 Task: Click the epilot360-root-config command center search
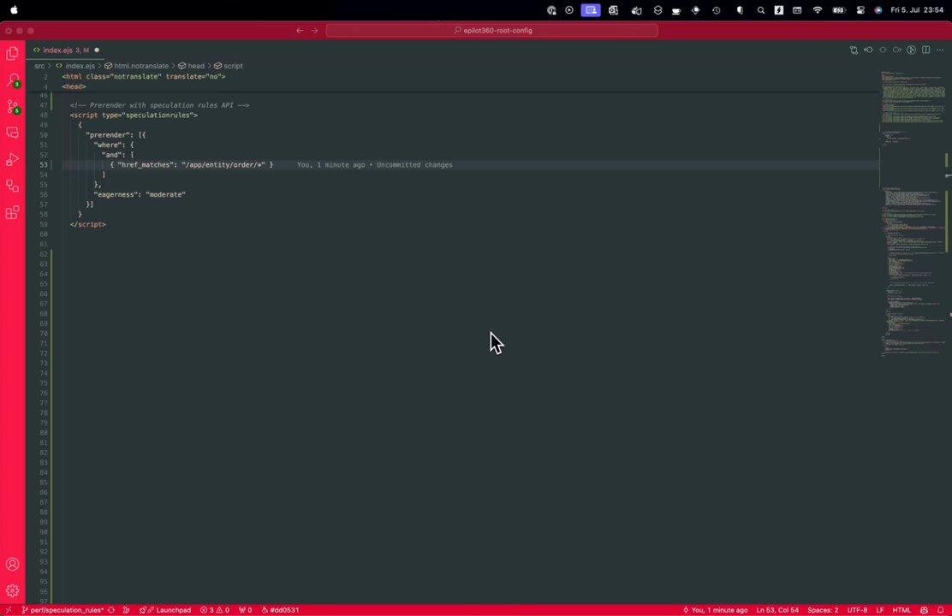(491, 30)
